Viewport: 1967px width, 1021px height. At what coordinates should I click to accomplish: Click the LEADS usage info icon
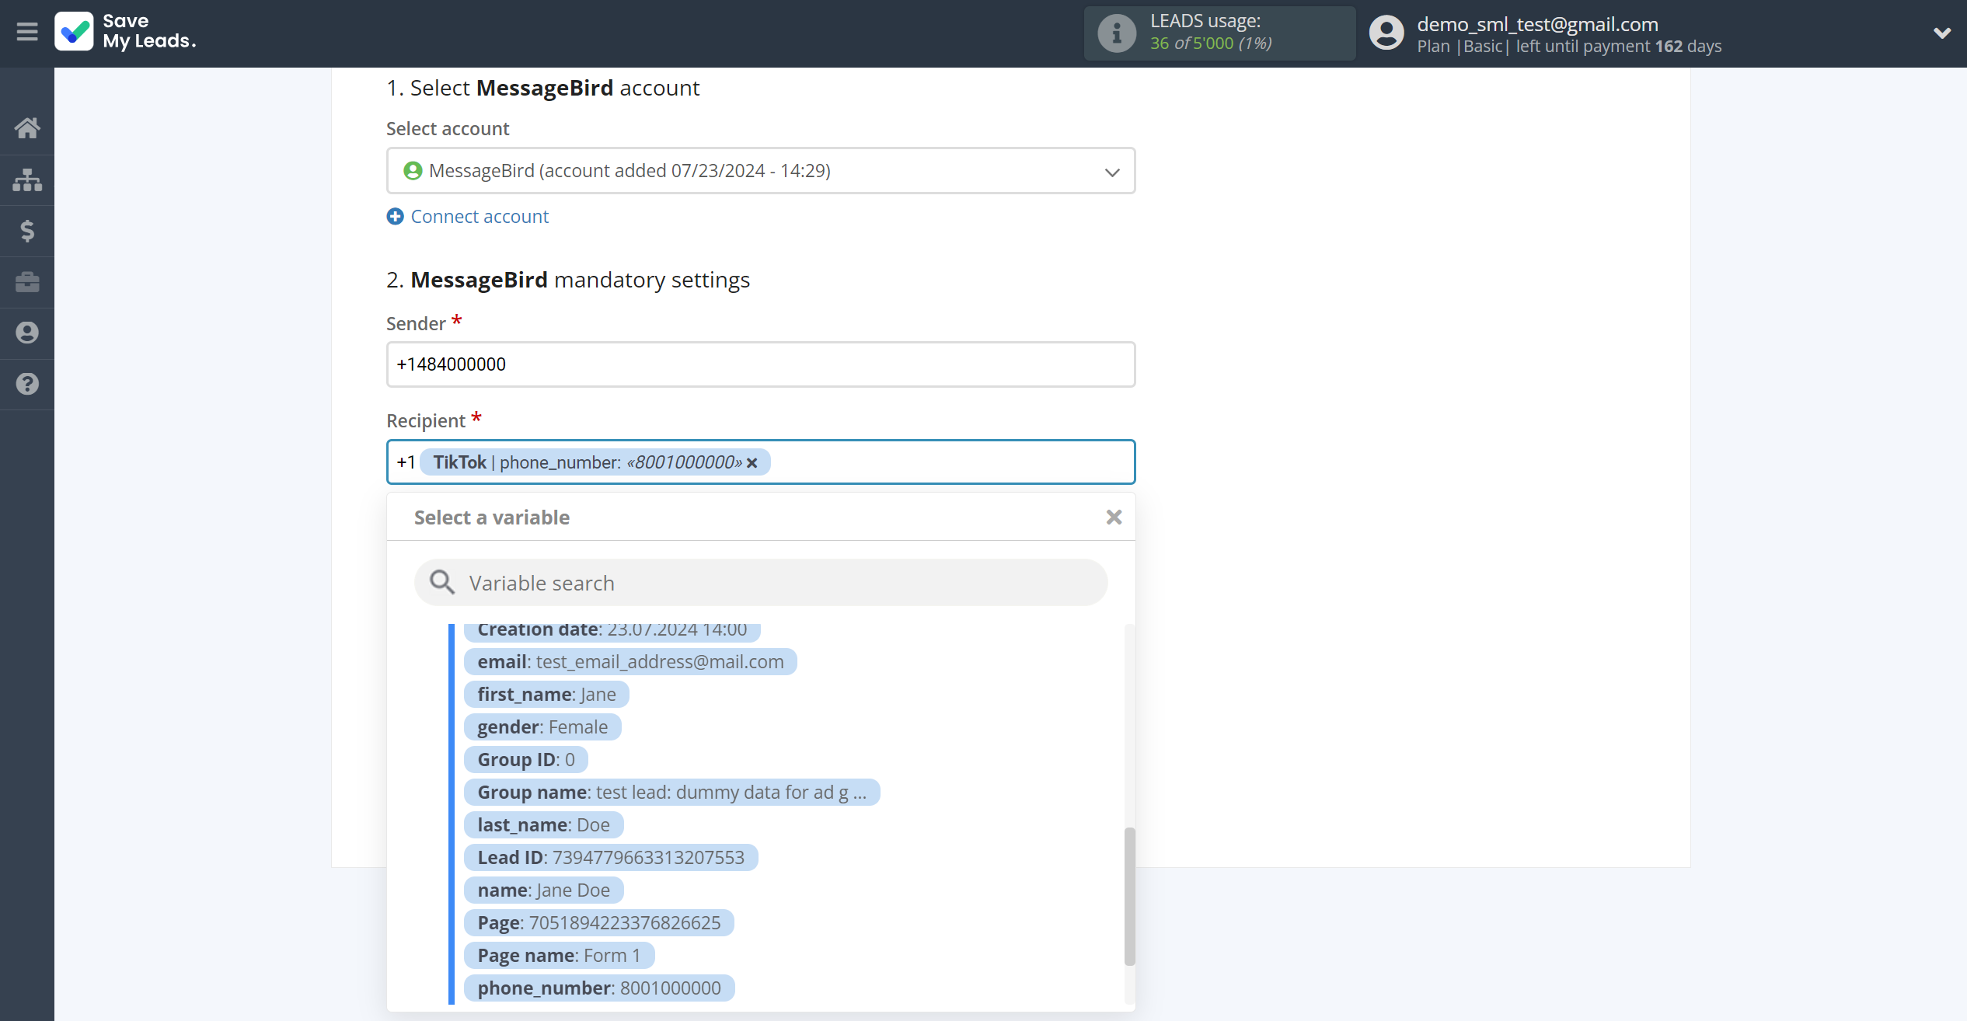click(1116, 33)
